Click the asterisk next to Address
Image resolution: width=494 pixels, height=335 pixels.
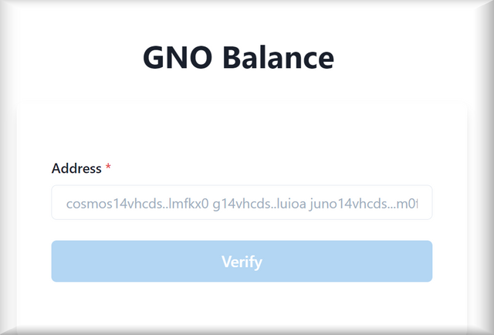[x=108, y=167]
